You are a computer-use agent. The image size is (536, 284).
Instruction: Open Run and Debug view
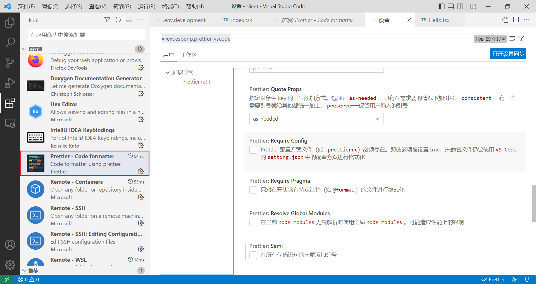10,83
